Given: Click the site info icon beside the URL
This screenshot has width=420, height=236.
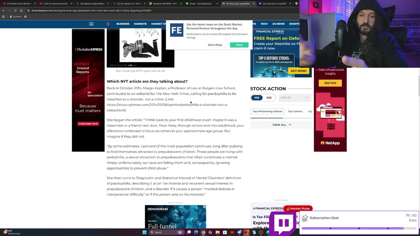Looking at the screenshot, I should click(x=28, y=10).
